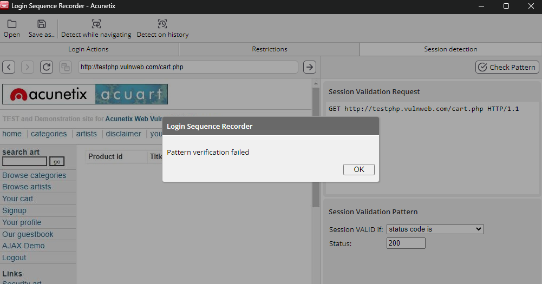The height and width of the screenshot is (284, 542).
Task: Click the Pattern verification failed message
Action: [208, 153]
